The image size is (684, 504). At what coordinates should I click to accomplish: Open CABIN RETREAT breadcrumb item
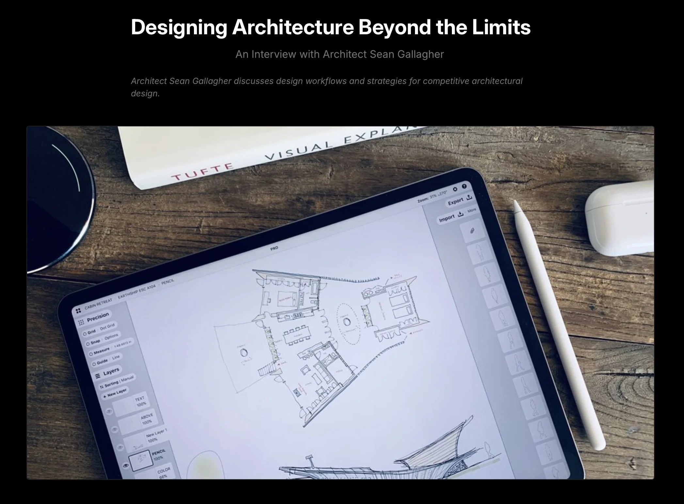(x=98, y=304)
